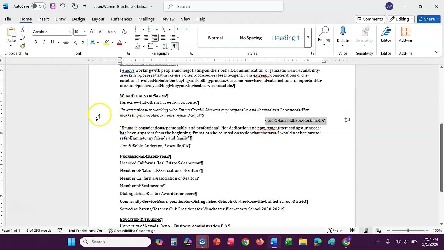444x250 pixels.
Task: Open the References tab
Action: pyautogui.click(x=121, y=19)
